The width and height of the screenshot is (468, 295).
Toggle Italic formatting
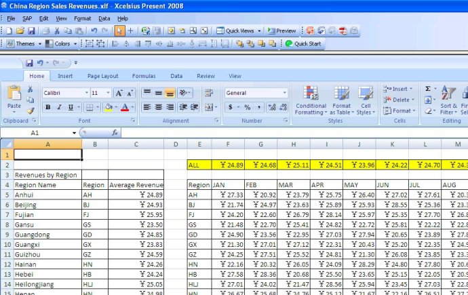59,107
